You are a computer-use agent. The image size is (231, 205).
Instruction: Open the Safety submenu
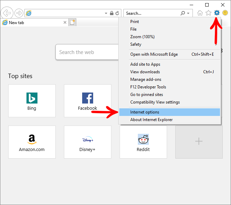click(169, 44)
